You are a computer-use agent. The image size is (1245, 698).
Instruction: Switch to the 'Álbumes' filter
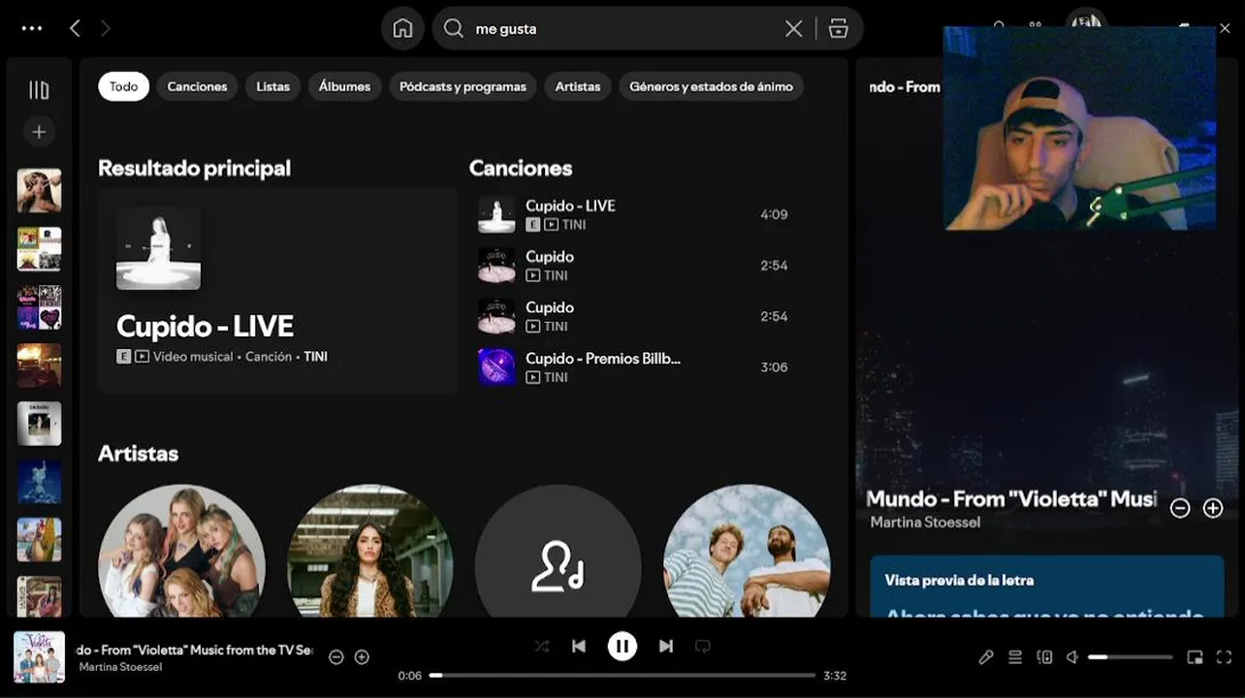(x=344, y=86)
